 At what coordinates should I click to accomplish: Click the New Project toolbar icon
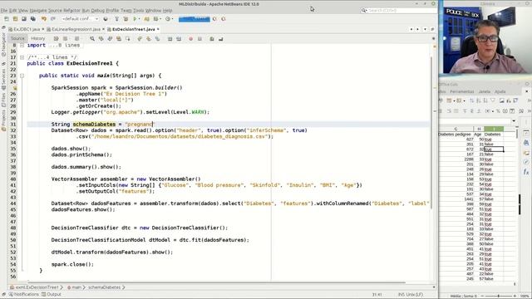(15, 19)
